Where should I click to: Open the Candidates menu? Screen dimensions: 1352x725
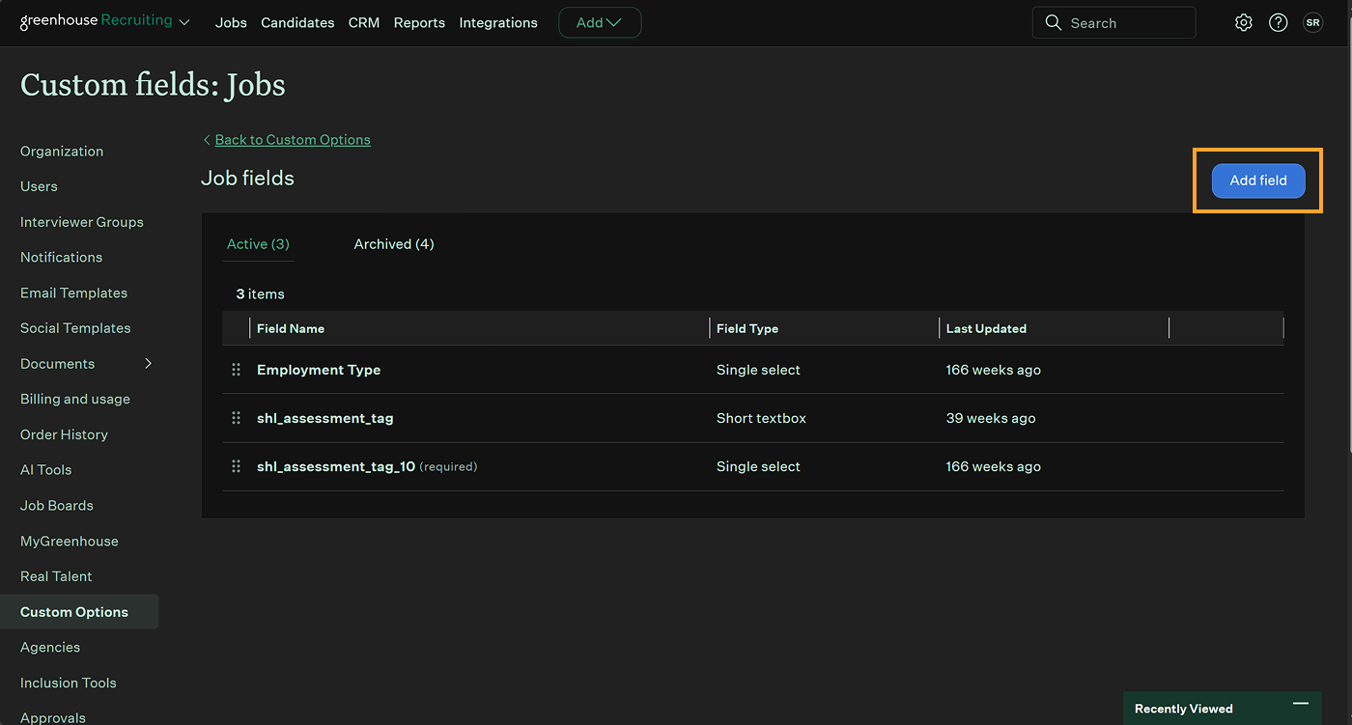click(297, 22)
